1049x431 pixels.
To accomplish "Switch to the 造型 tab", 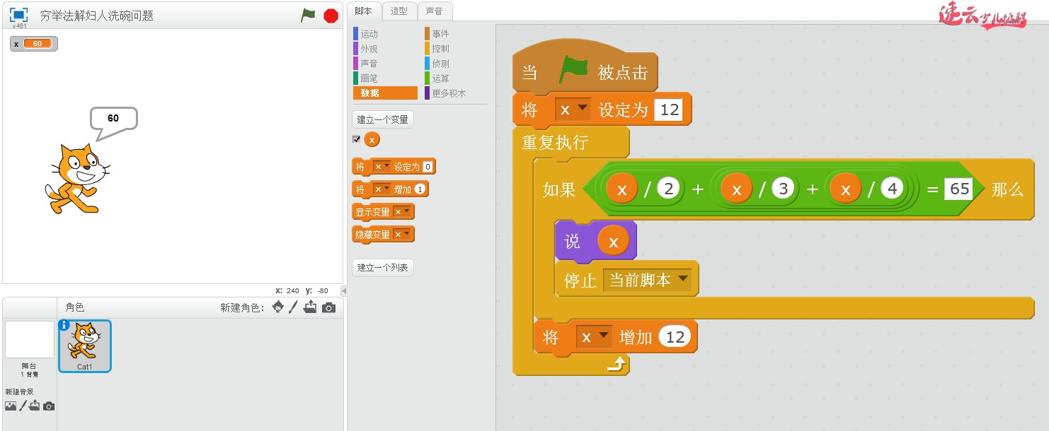I will click(x=399, y=11).
